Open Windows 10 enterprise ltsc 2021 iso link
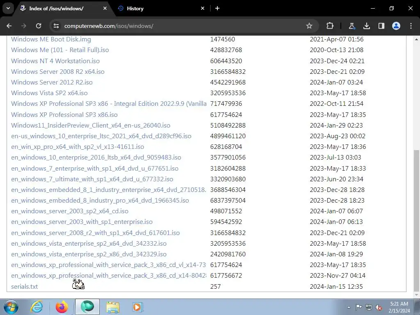The image size is (420, 315). click(x=101, y=136)
